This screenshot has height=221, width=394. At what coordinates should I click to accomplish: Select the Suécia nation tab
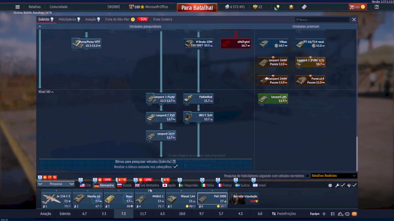242,186
